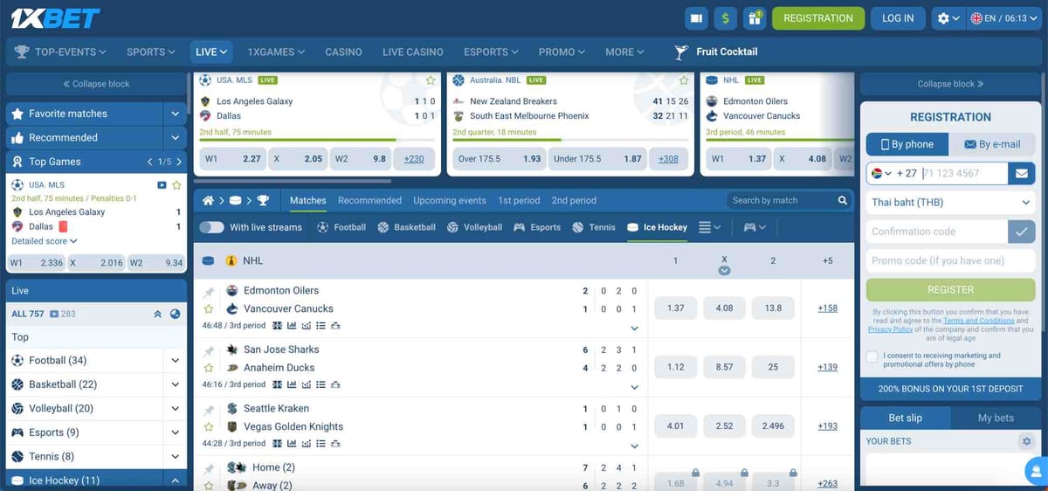Viewport: 1048px width, 491px height.
Task: Favorite the Galaxy vs Dallas Top Games match
Action: 176,185
